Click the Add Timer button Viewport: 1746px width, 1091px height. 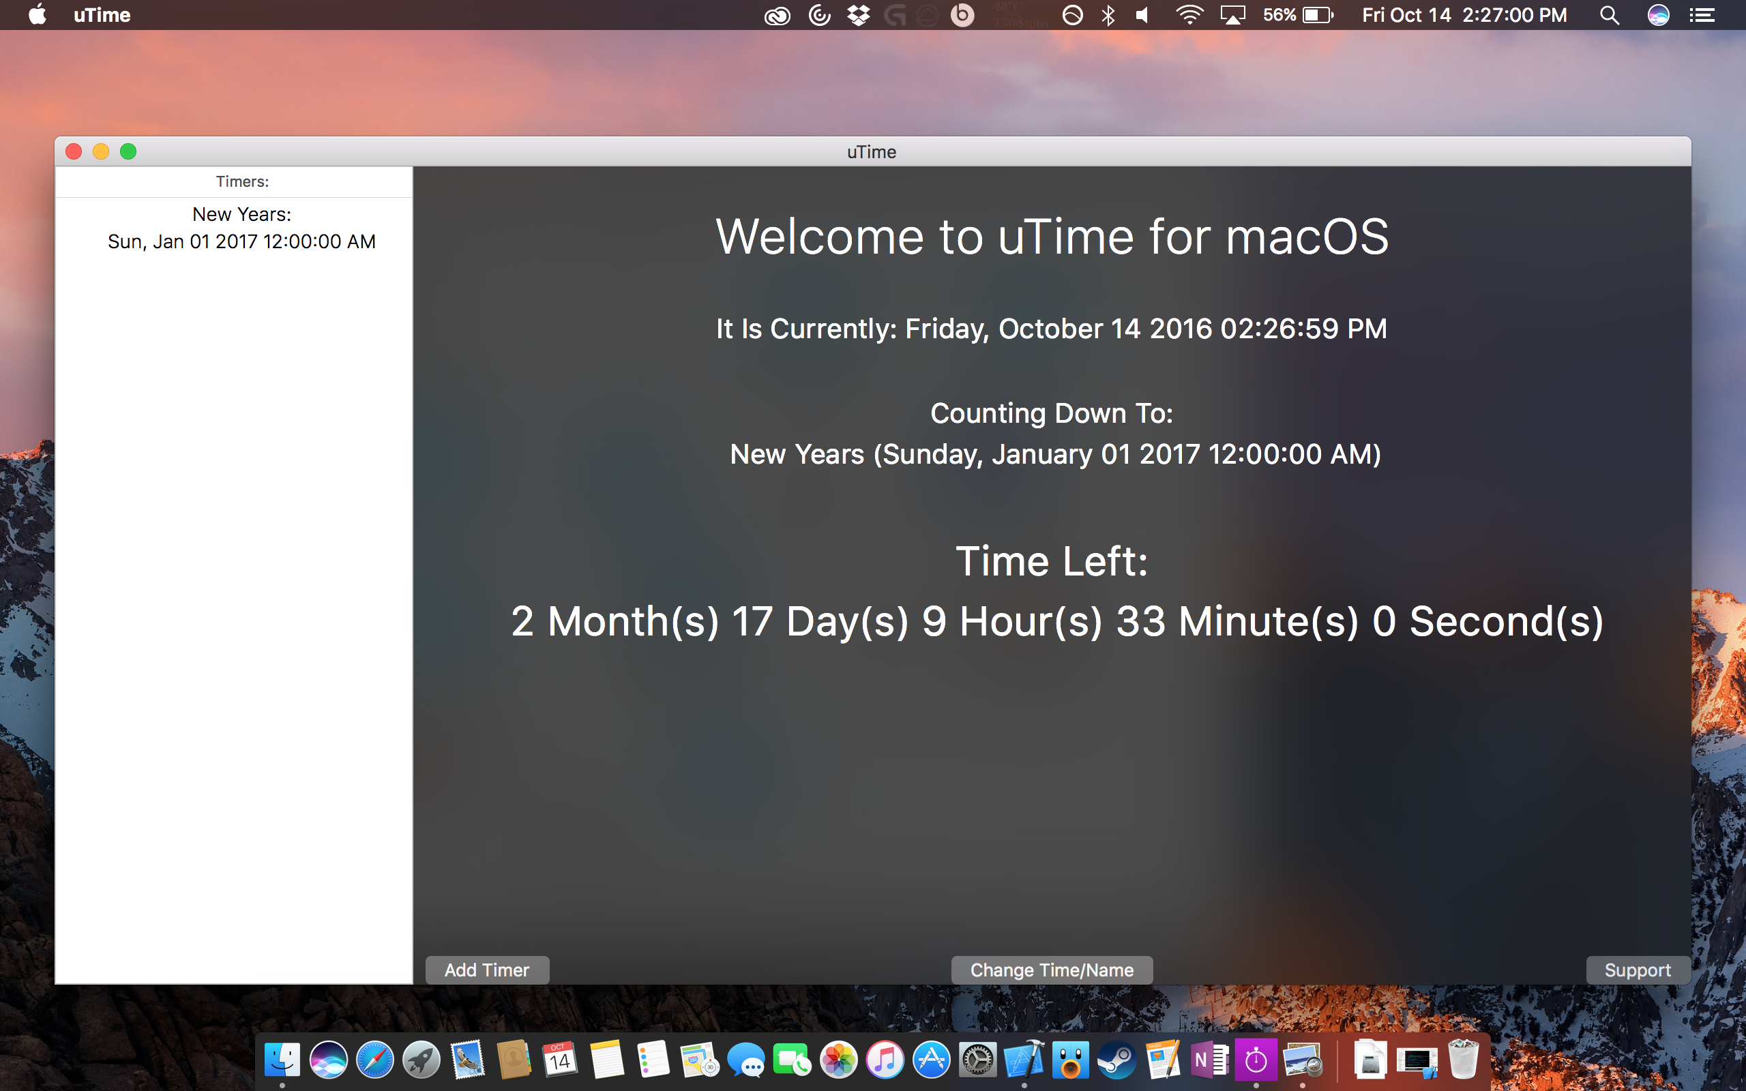point(487,970)
